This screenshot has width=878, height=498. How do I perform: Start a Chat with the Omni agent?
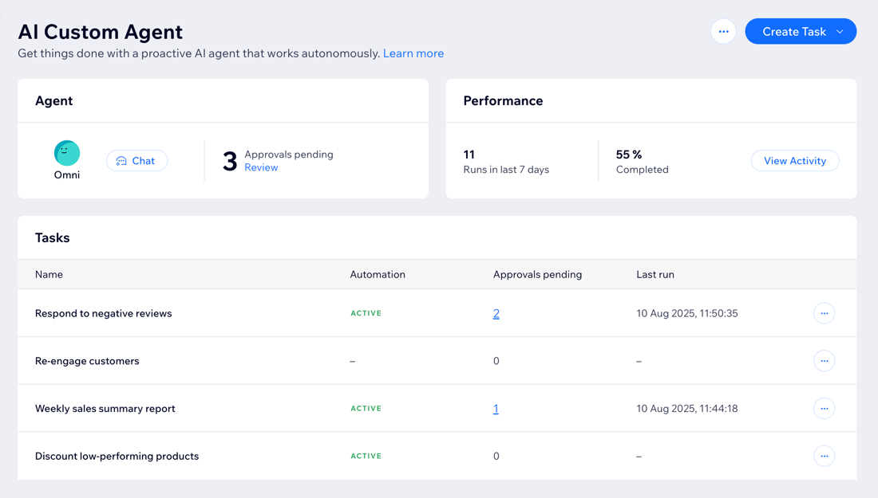click(136, 161)
